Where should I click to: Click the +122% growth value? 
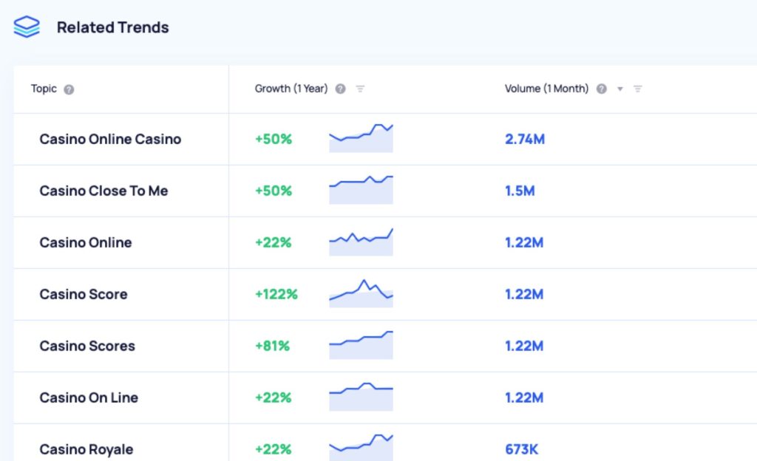[276, 294]
